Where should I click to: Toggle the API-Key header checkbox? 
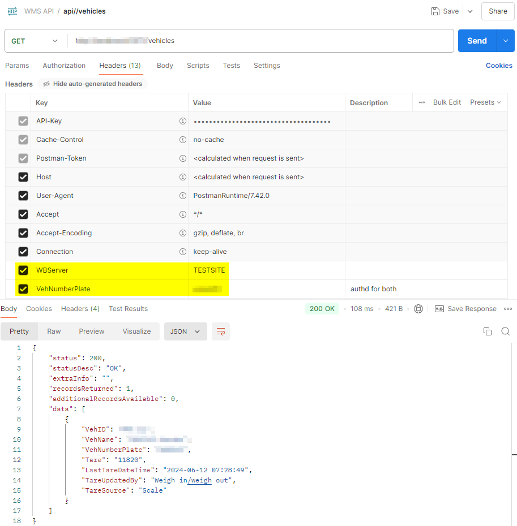(x=23, y=121)
